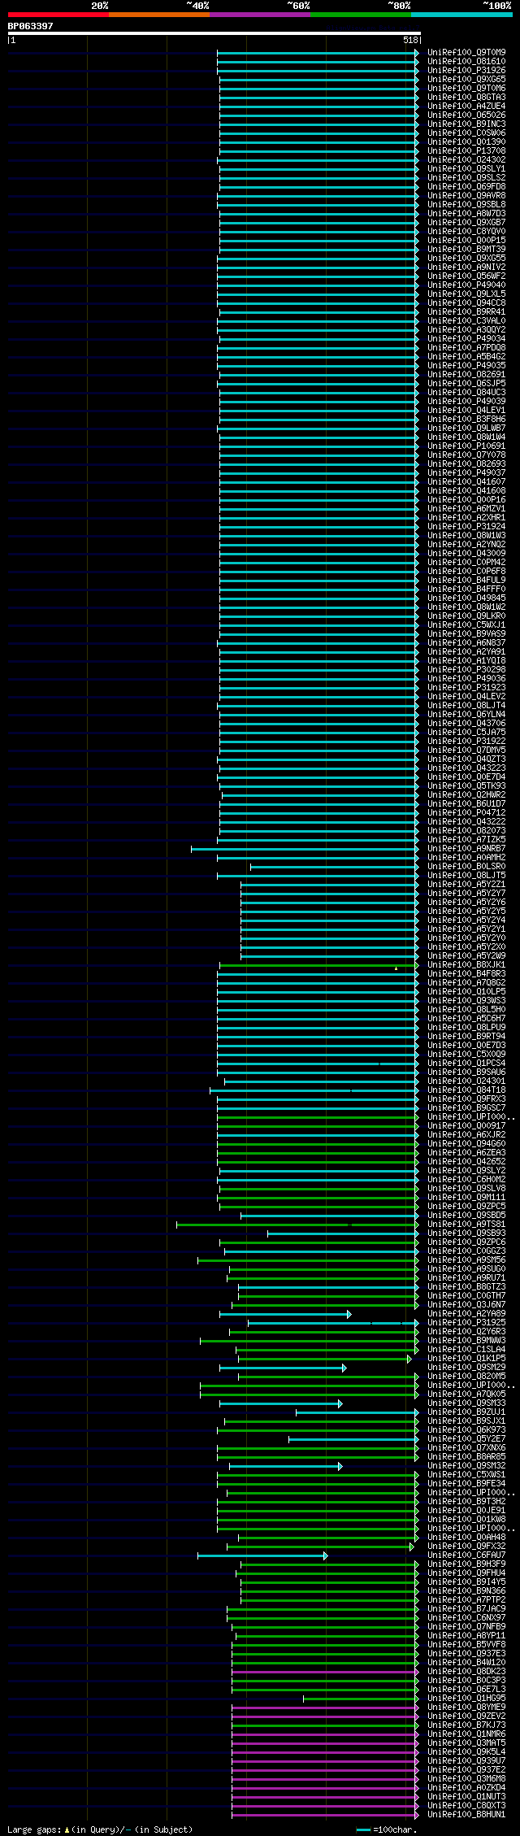Select UniRef100_Q1NUT3 label
Screen dimensions: 520x1836
(467, 1797)
